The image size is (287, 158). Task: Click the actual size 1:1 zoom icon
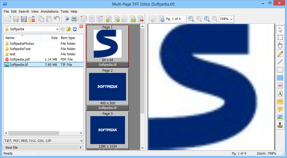click(207, 19)
